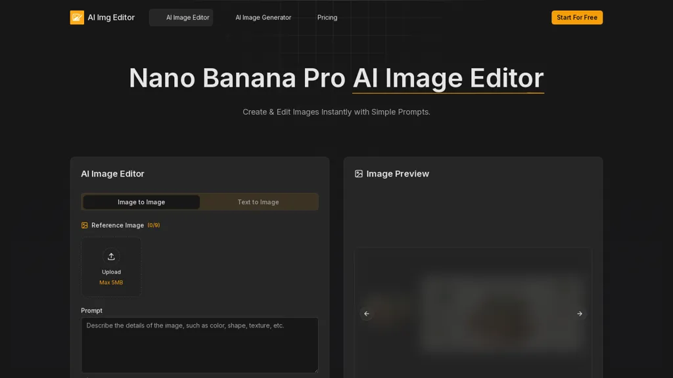Click the 'Create & Edit Images Instantly' subtitle

(336, 112)
